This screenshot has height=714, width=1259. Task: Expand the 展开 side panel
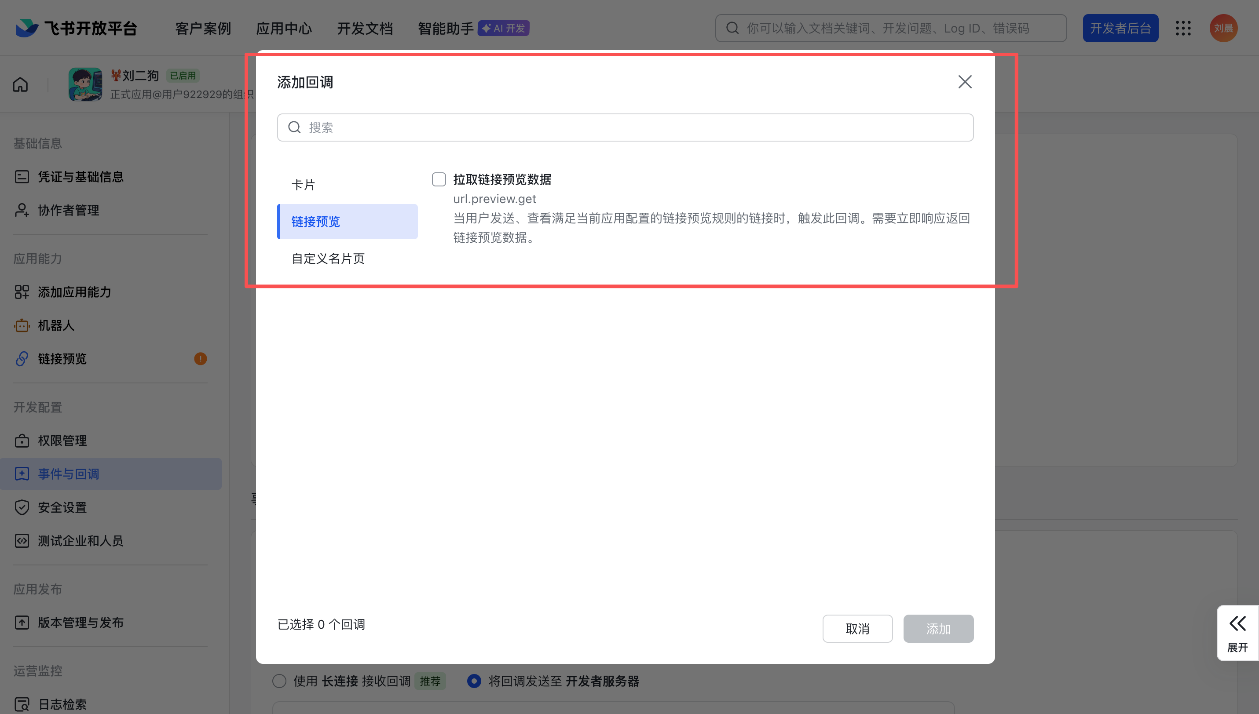tap(1237, 633)
